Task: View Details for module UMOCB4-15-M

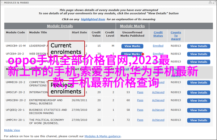Action: 199,46
